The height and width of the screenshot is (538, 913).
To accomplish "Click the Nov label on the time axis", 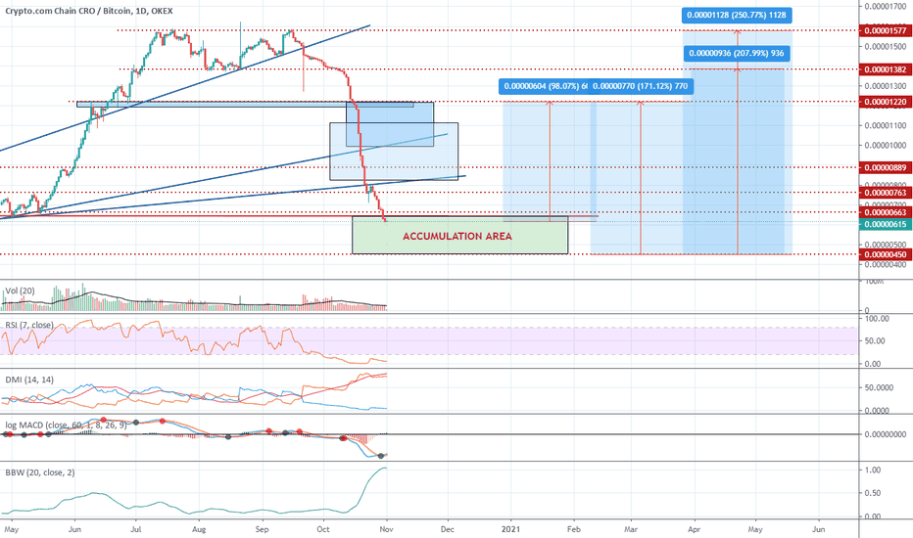I will point(387,529).
